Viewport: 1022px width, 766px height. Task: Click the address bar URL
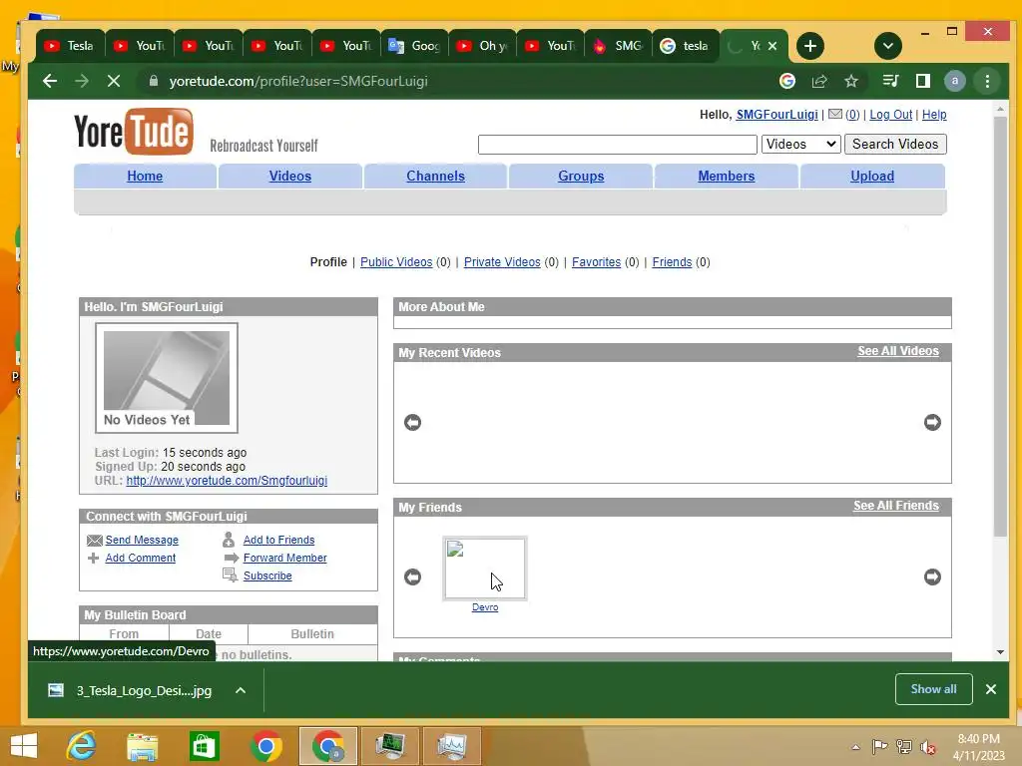pos(297,81)
